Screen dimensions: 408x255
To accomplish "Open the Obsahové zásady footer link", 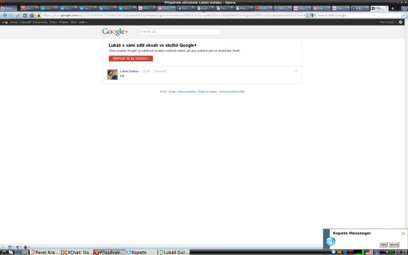I will click(x=207, y=92).
